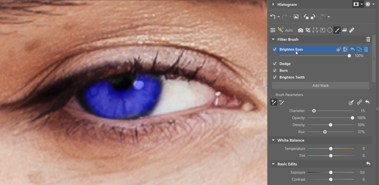Viewport: 379px width, 185px height.
Task: Disable the Dodge filter brush
Action: pos(274,63)
